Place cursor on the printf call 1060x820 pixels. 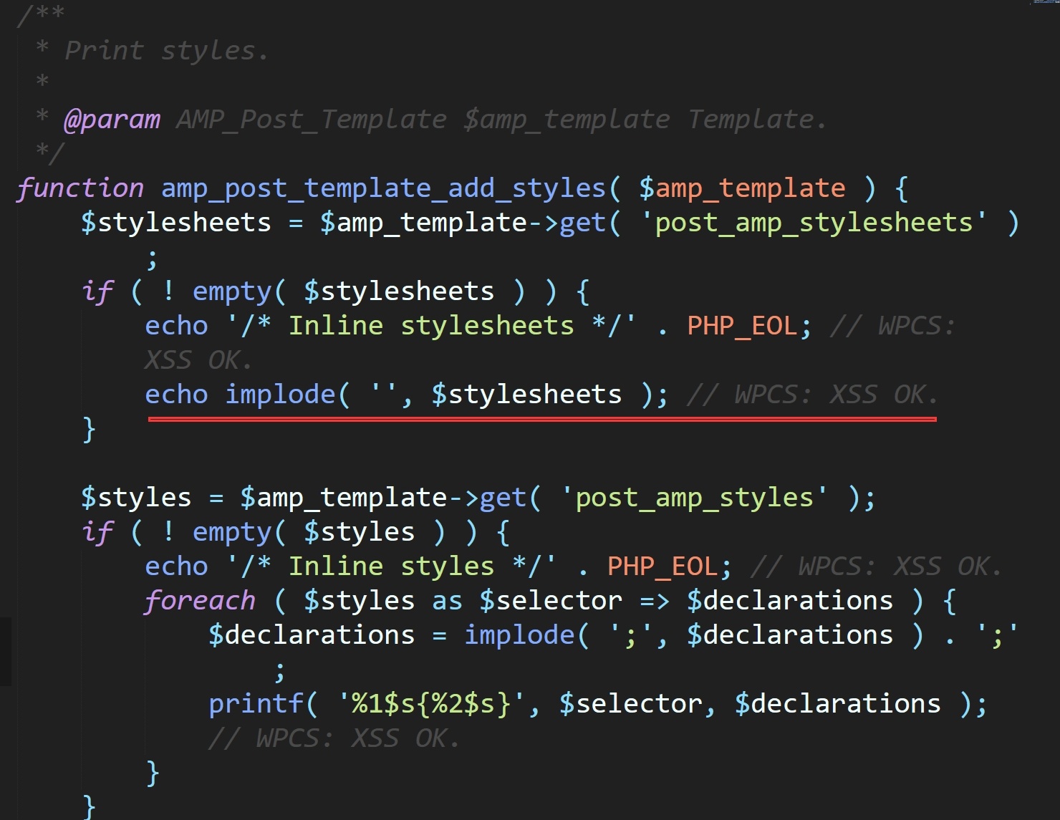click(x=256, y=704)
